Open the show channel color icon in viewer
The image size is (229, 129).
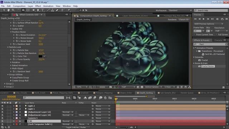coord(119,87)
